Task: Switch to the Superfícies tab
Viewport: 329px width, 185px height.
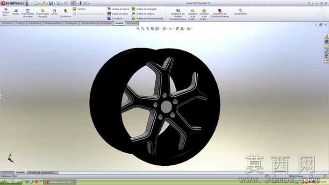Action: tap(35, 23)
